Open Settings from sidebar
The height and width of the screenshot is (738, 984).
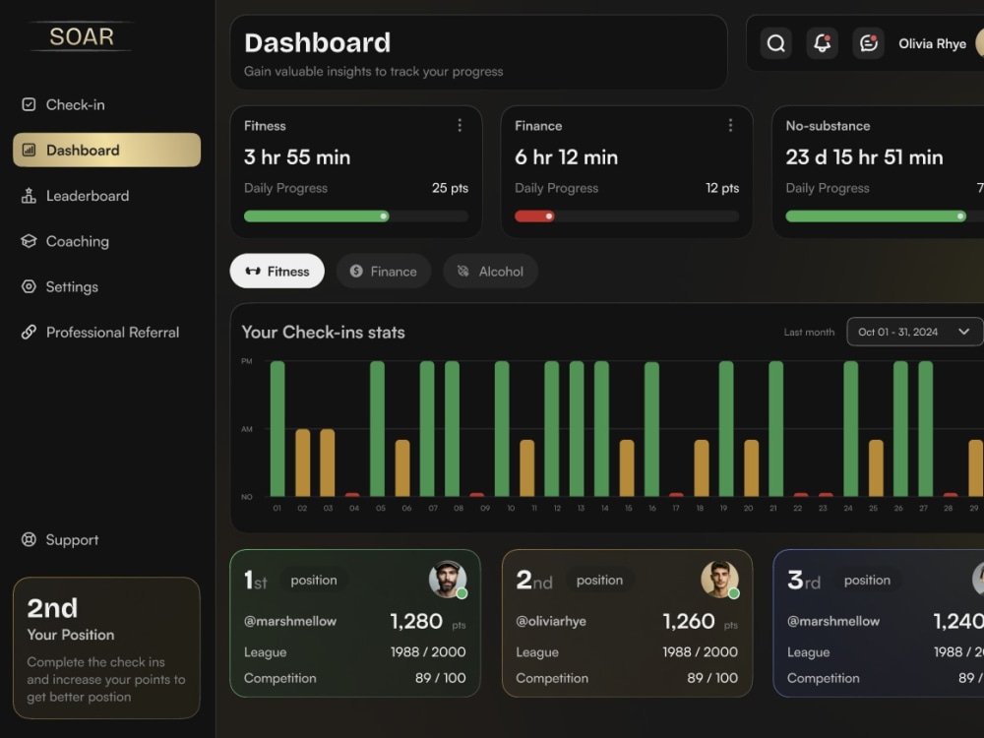106,286
